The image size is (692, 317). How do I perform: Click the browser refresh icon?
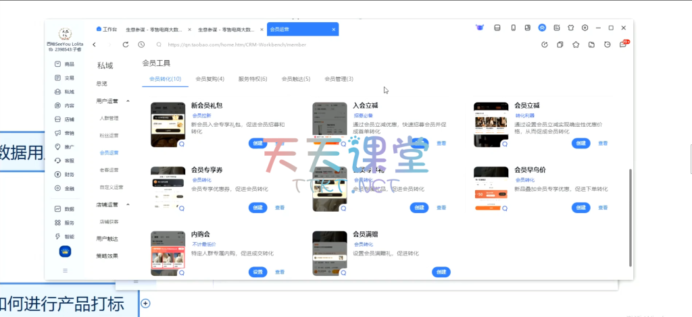(x=126, y=45)
